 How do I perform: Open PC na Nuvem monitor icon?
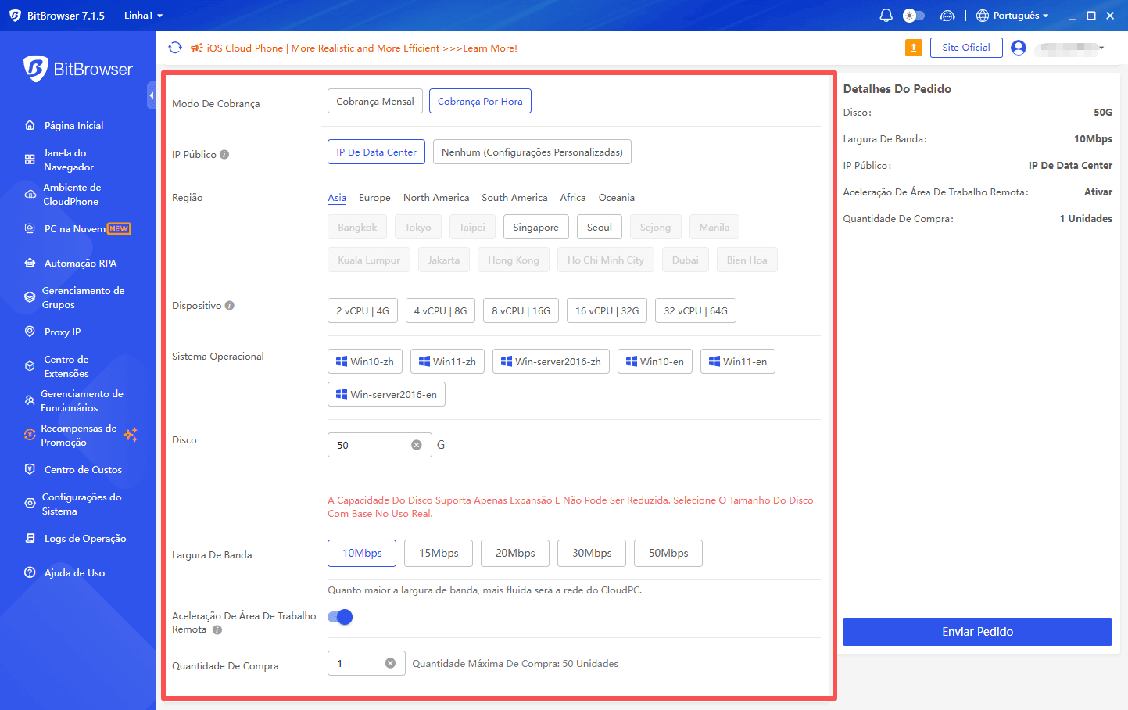click(30, 228)
